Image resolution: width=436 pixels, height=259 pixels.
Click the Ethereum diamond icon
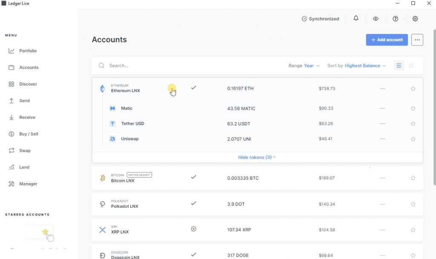coord(102,89)
